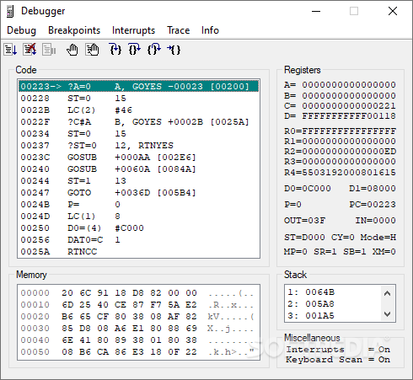Click the red-X stop-execution toolbar icon
This screenshot has height=380, width=413.
coord(29,50)
